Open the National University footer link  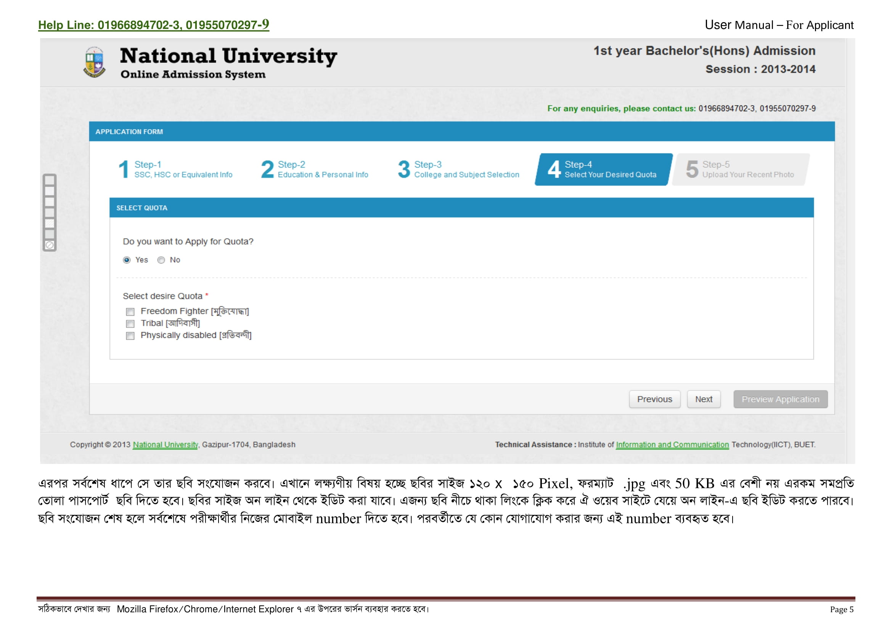click(x=166, y=445)
